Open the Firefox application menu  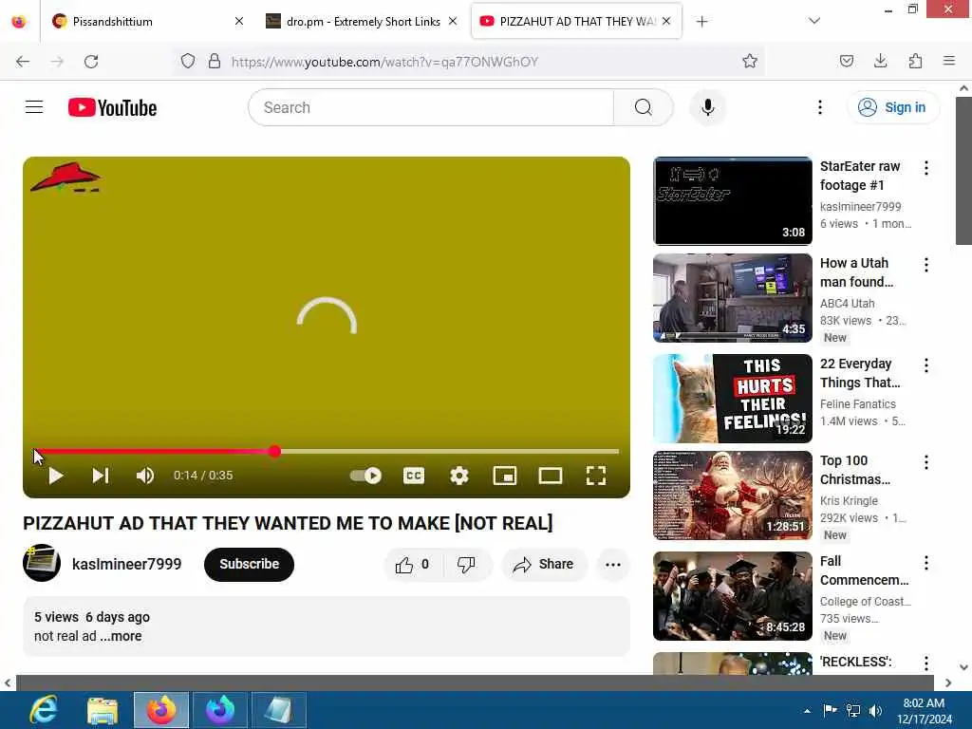coord(949,62)
